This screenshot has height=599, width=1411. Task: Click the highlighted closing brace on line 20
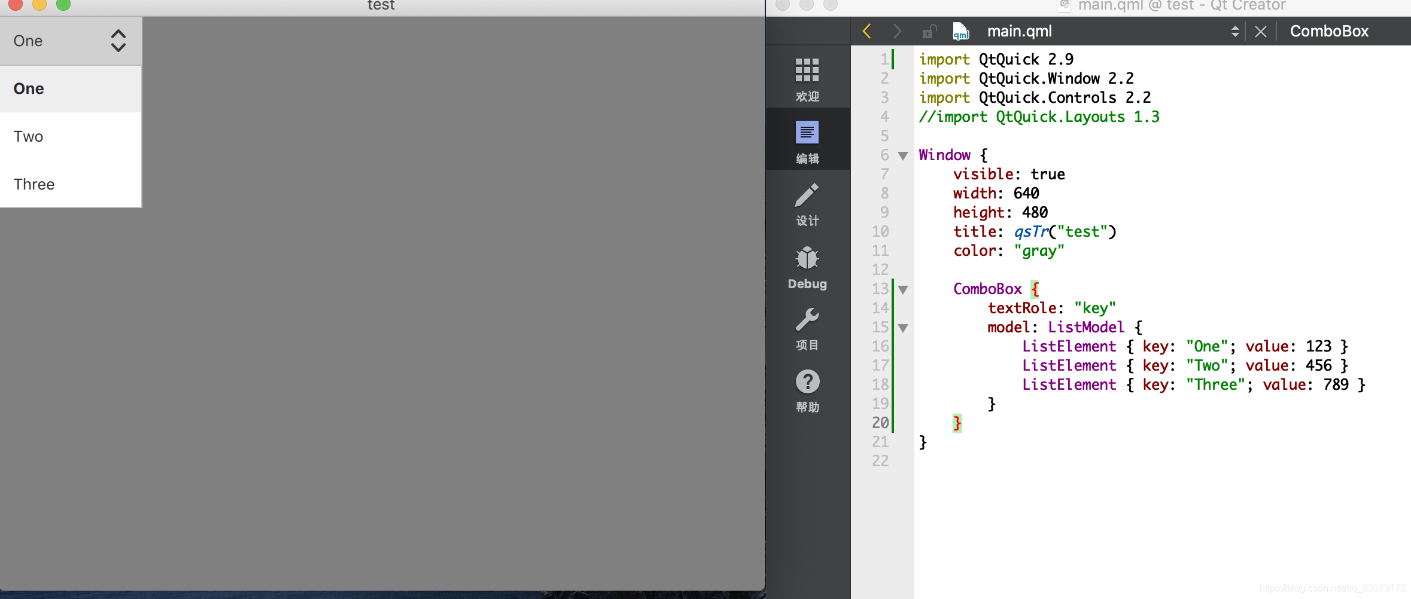tap(957, 423)
